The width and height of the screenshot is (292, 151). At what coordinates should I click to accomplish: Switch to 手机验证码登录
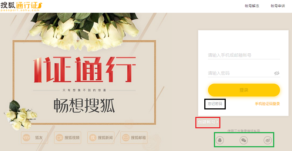[x=267, y=104]
